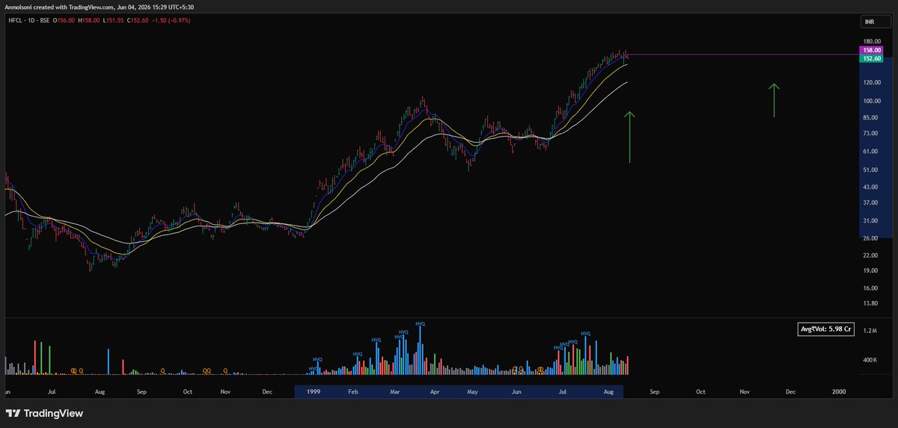Click 31.00 on the price axis
Screen dimensions: 898x428
coord(870,220)
